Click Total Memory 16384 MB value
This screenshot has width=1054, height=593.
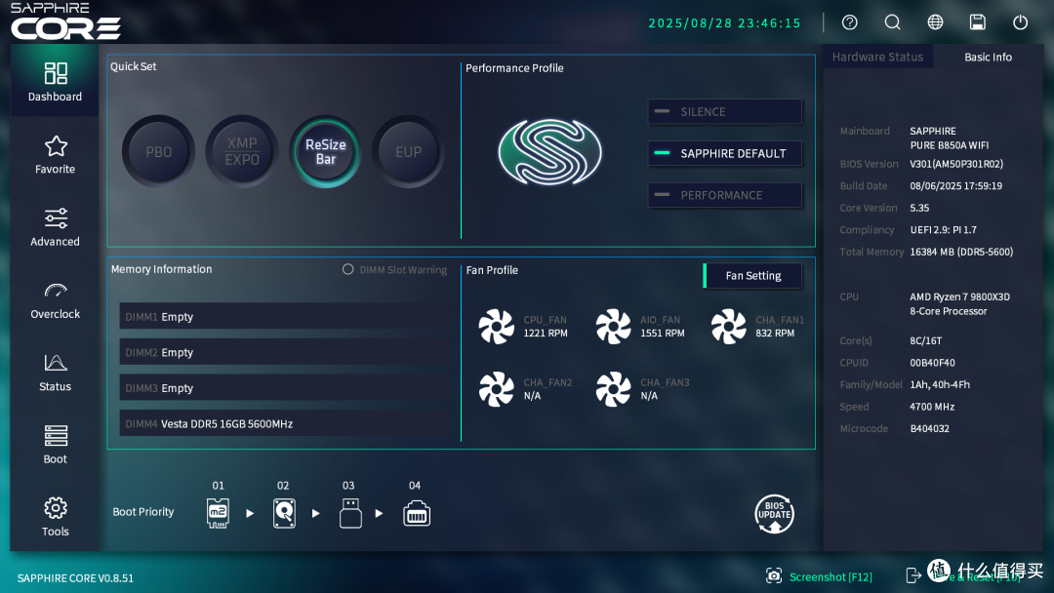(961, 252)
